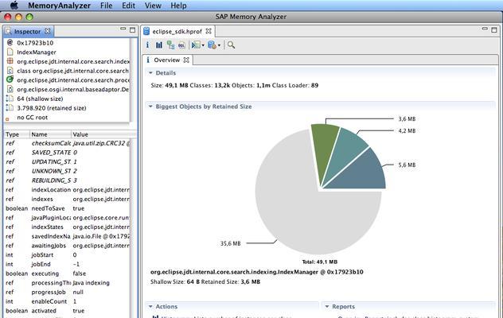Maximize the editor area panel

click(494, 30)
